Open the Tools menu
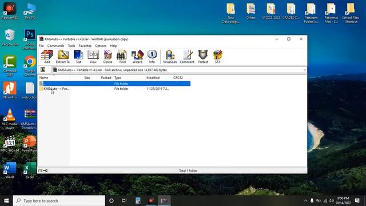366x206 pixels. tap(71, 46)
